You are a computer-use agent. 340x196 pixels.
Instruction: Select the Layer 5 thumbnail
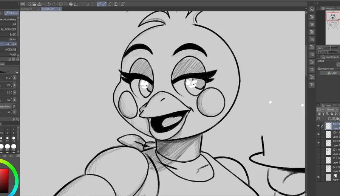point(328,160)
